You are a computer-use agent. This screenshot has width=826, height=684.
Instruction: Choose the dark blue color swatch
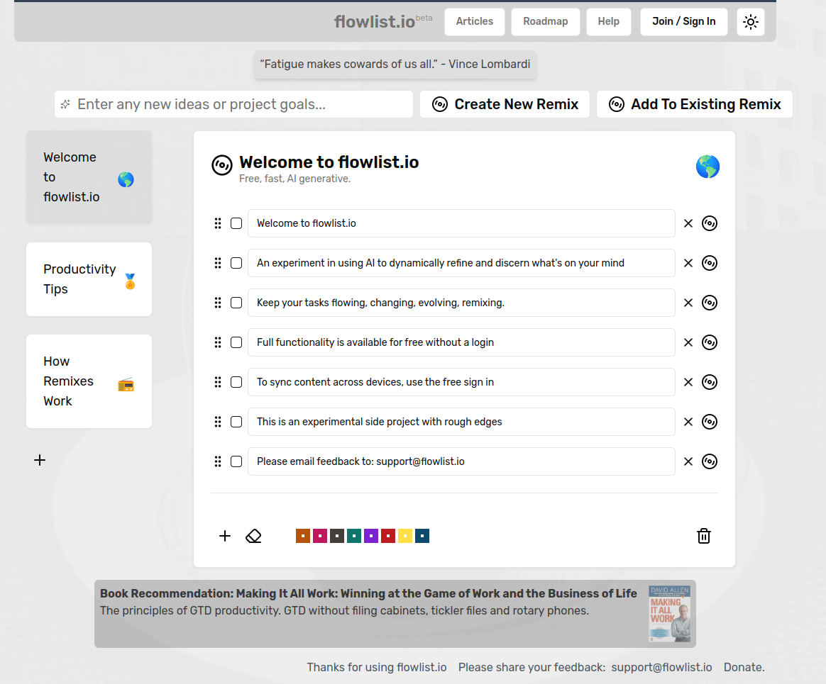click(x=422, y=536)
